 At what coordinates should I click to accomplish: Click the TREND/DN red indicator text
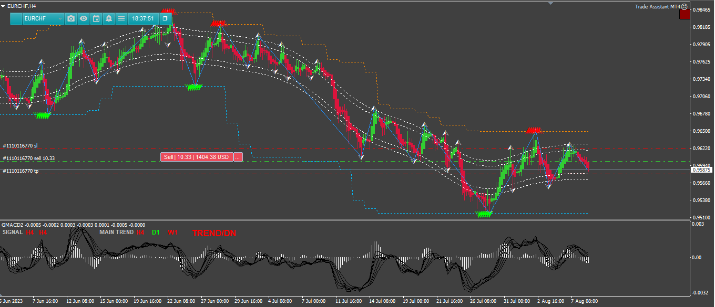214,233
